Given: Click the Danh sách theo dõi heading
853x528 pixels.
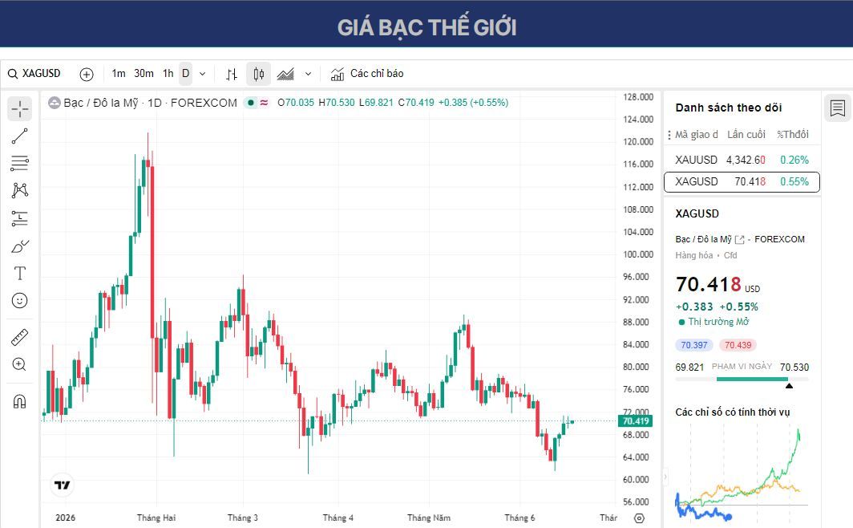Looking at the screenshot, I should (729, 108).
